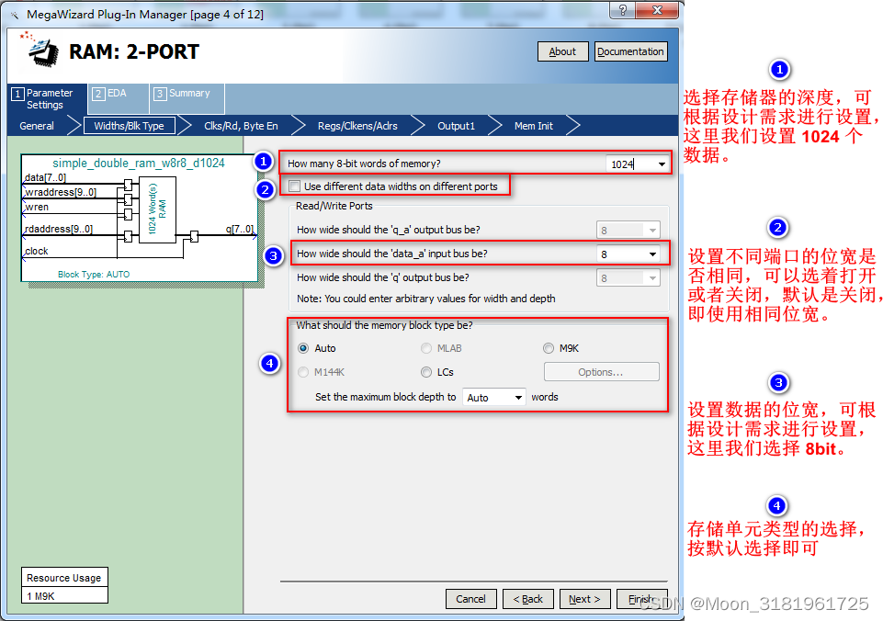The image size is (883, 621).
Task: Click the wraddress[9..0] port label
Action: [61, 192]
